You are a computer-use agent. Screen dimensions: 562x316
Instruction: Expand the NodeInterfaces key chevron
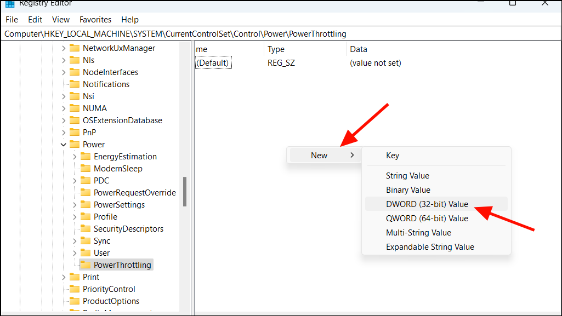[x=64, y=72]
